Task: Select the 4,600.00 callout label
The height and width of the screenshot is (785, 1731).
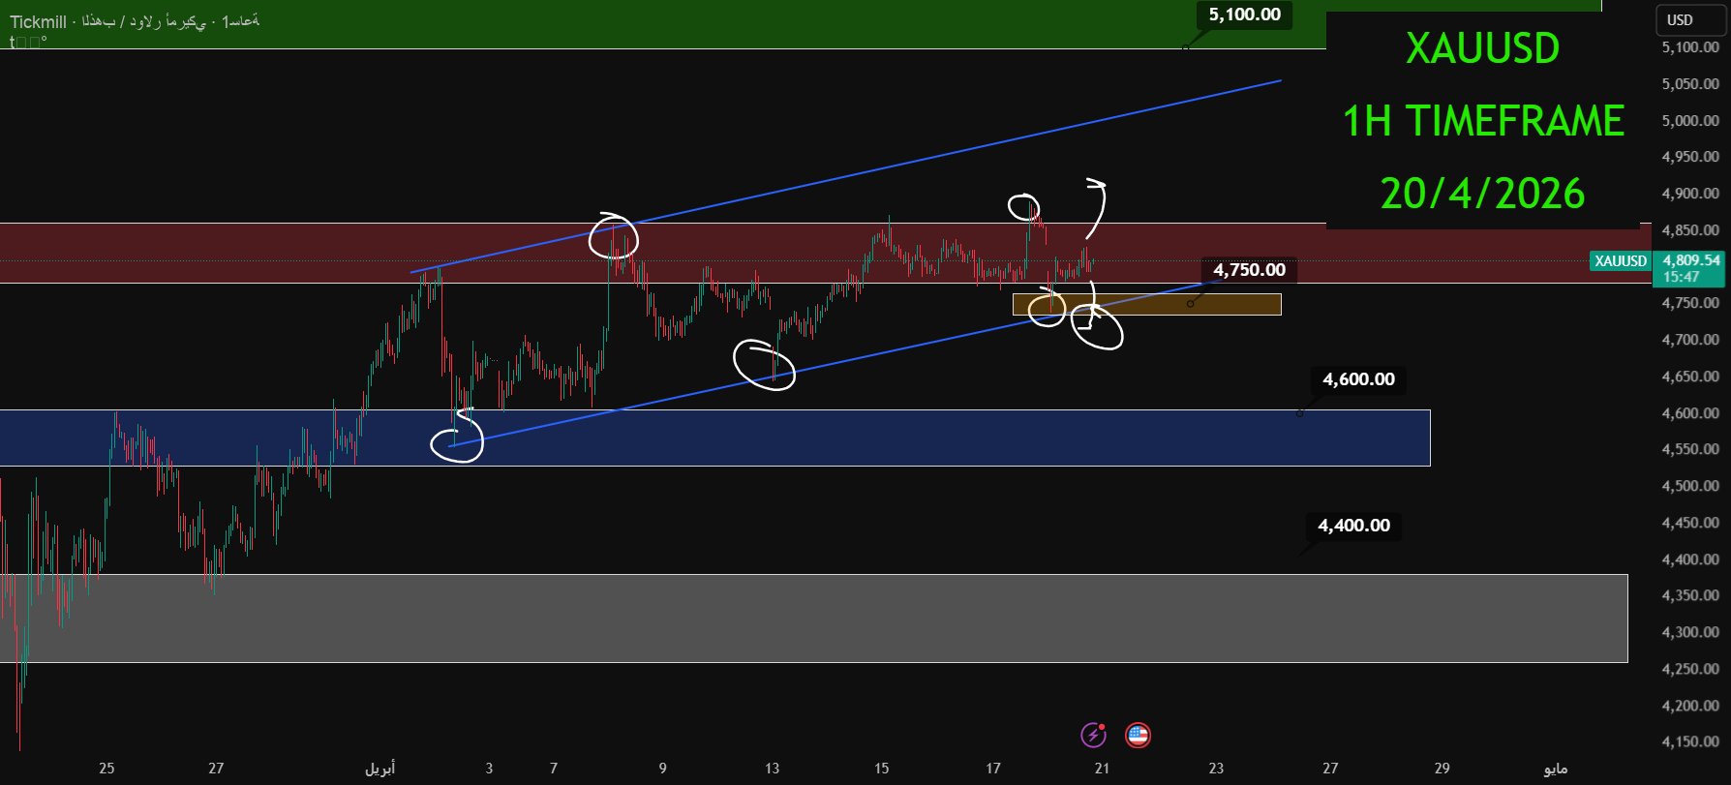Action: tap(1358, 379)
